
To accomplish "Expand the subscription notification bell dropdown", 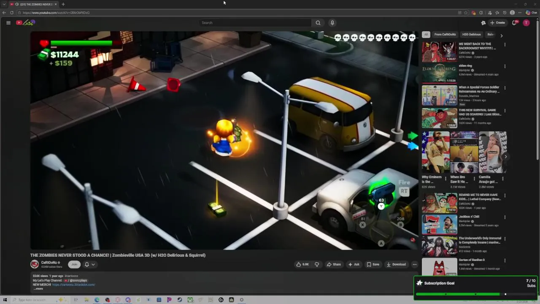I will click(x=89, y=264).
